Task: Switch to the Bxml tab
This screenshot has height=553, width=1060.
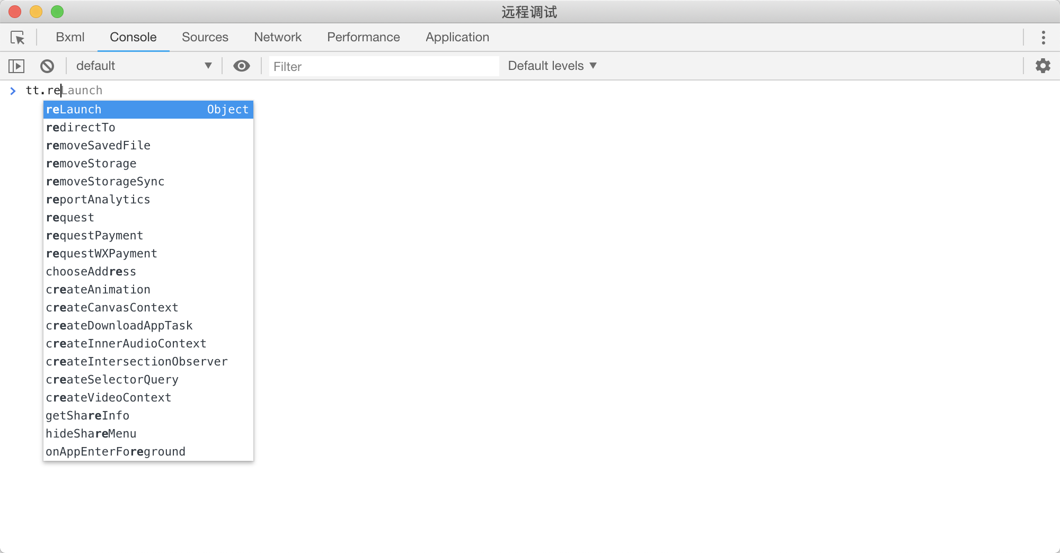Action: pos(70,38)
